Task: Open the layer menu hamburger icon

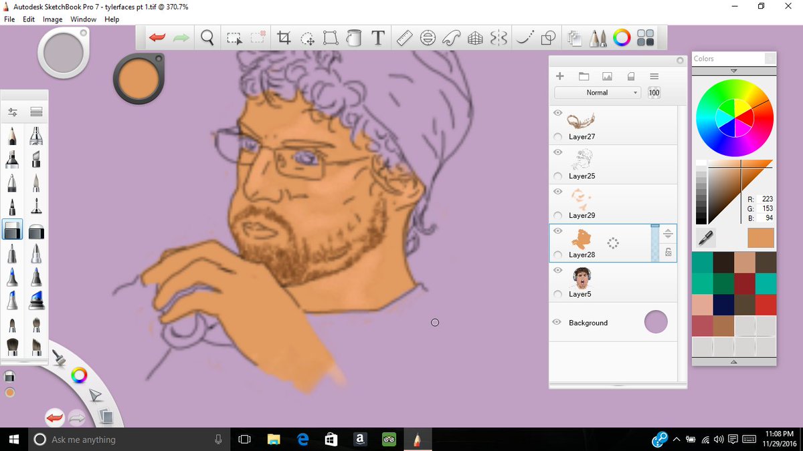Action: 654,76
